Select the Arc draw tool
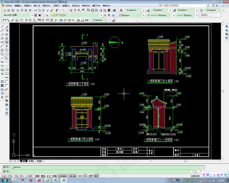229x183 pixels. click(2, 46)
